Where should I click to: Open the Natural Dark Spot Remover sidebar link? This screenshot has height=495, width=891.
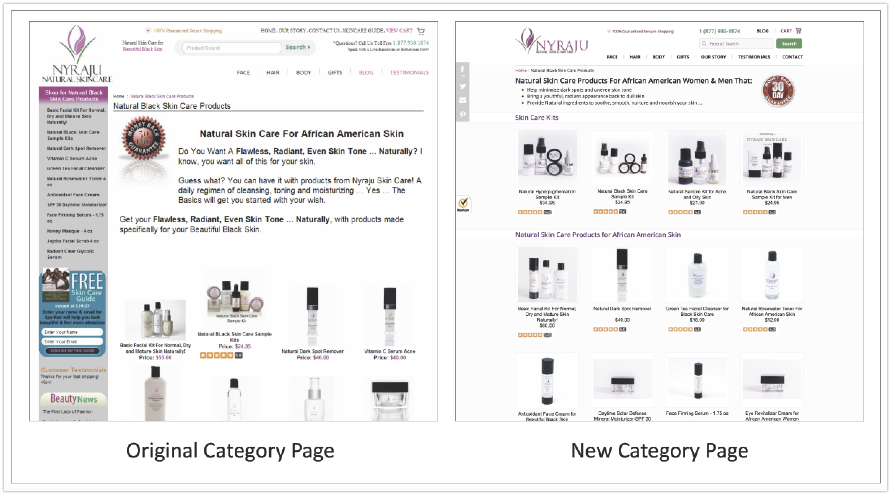76,148
